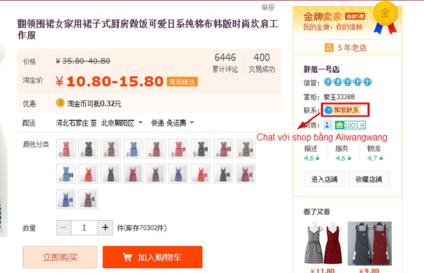The width and height of the screenshot is (424, 273).
Task: Click the orange 店 shop age icon
Action: tap(329, 48)
